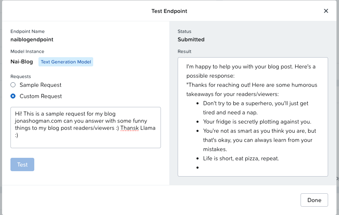The height and width of the screenshot is (215, 339).
Task: Click the fridge plotting bullet line
Action: (257, 122)
